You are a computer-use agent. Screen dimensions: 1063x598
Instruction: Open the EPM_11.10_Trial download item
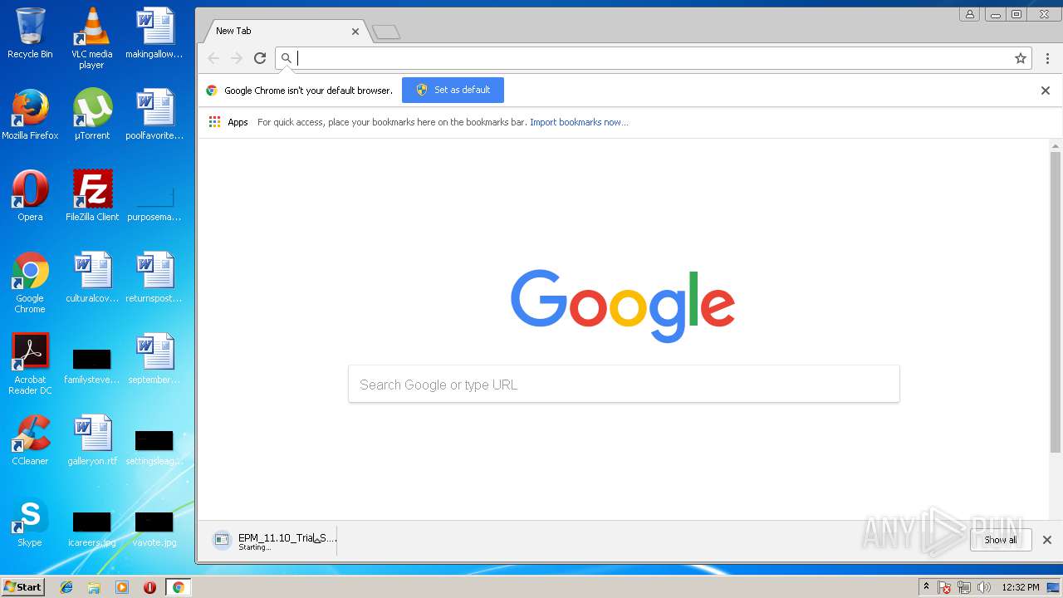(x=275, y=540)
